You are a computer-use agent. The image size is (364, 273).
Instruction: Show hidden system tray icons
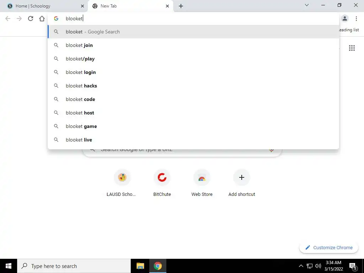pos(301,266)
